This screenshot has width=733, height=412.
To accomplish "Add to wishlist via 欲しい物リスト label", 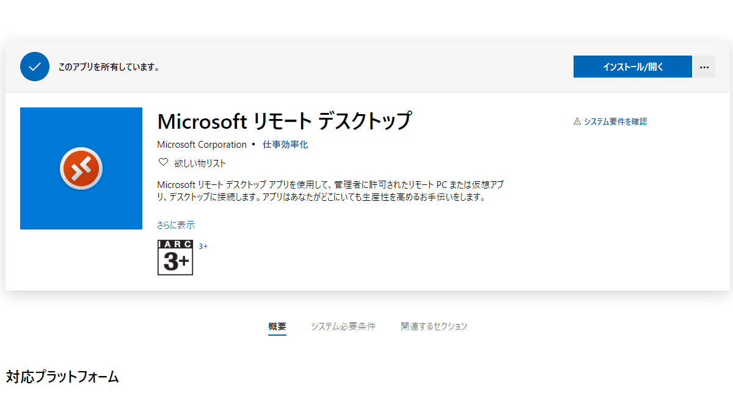I will (200, 163).
